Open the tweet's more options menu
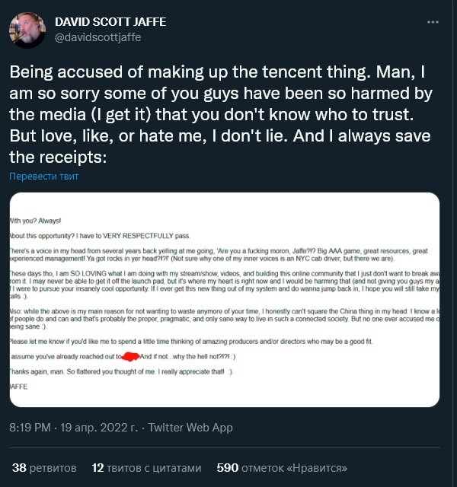 pos(433,23)
